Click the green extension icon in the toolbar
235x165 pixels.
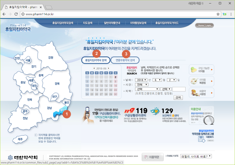coord(224,14)
